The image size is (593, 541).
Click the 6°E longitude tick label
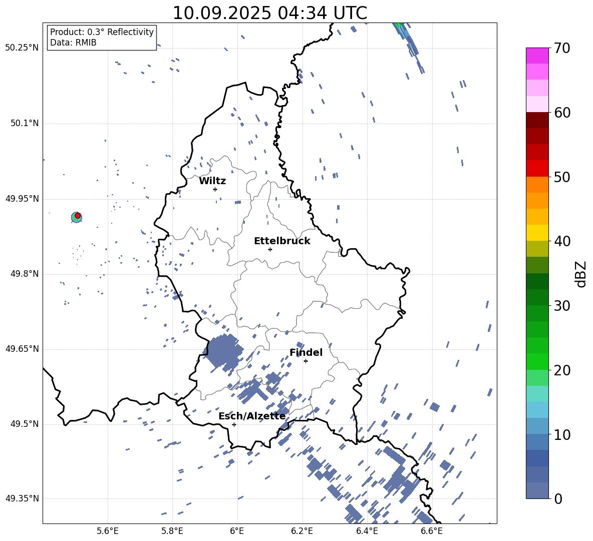click(x=237, y=531)
